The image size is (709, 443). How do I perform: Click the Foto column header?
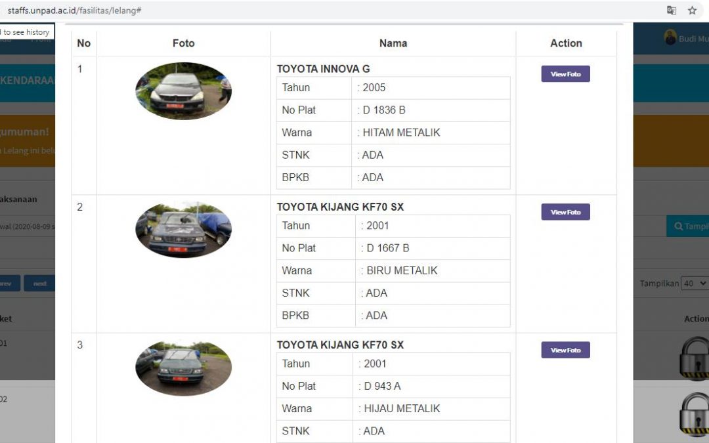tap(184, 43)
